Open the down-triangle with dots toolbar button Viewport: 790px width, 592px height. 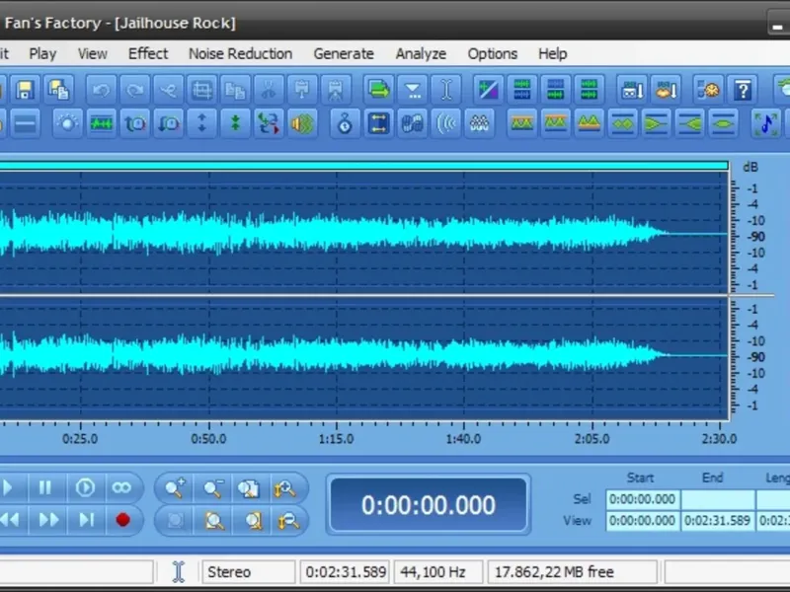point(413,90)
